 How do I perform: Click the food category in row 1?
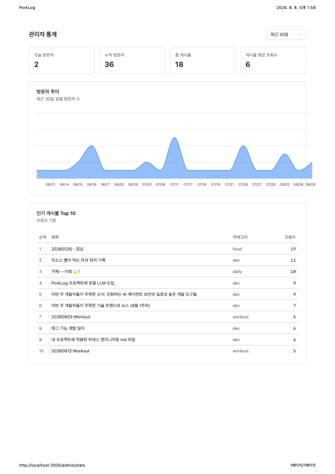[x=237, y=249]
